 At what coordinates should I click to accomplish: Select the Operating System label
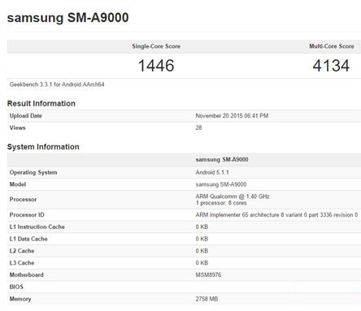(33, 172)
